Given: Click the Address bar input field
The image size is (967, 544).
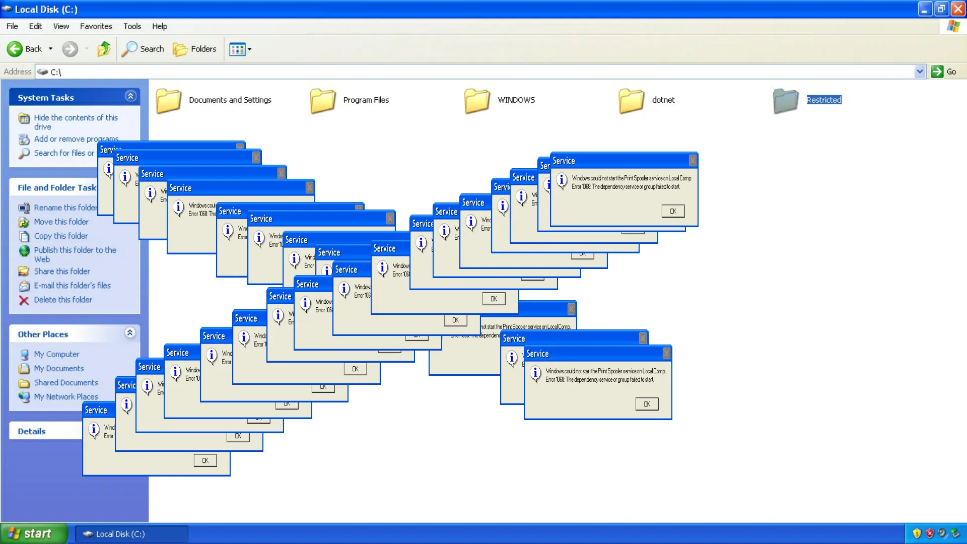Looking at the screenshot, I should point(483,72).
